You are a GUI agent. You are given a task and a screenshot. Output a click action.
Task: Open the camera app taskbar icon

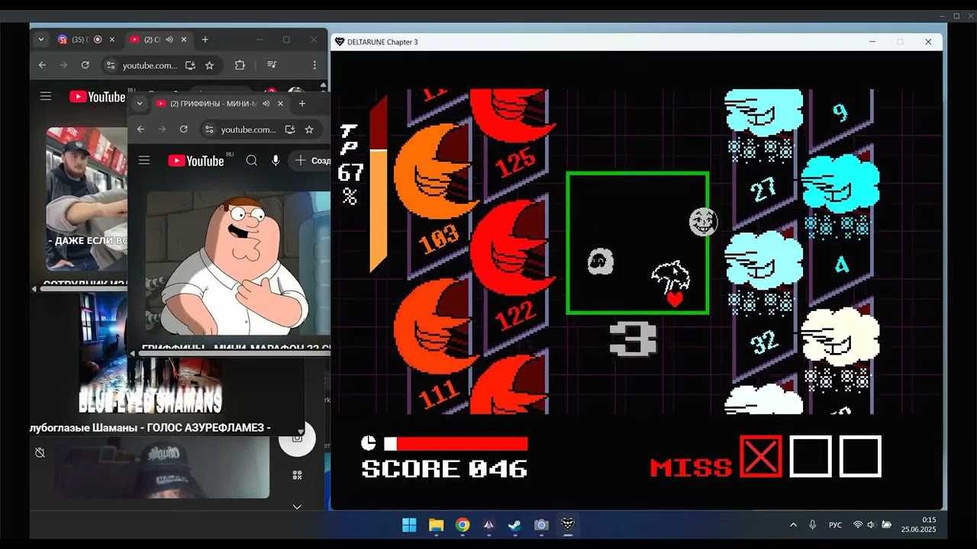pos(541,525)
